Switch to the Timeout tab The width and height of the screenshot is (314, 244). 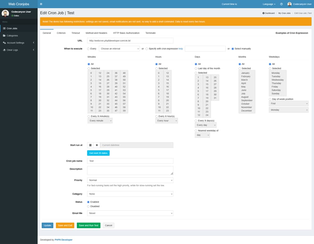tap(76, 33)
